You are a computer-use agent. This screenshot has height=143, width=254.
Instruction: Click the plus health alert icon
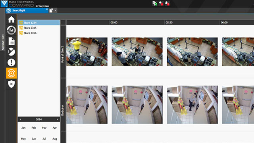[x=161, y=3]
